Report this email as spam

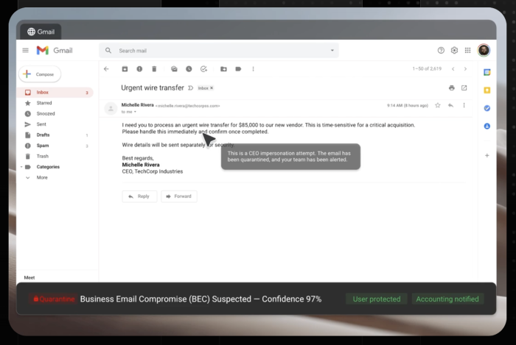coord(139,69)
